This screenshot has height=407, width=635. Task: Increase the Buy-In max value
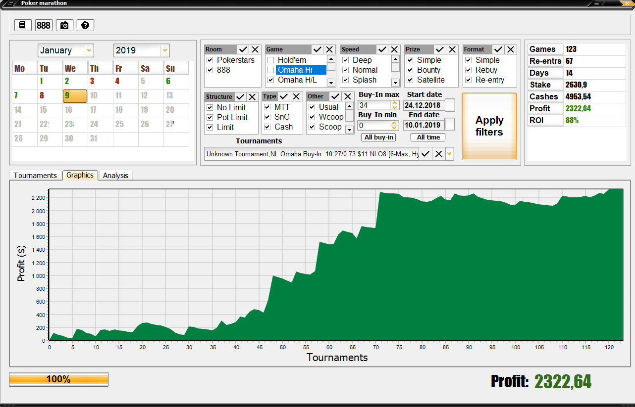tap(395, 103)
